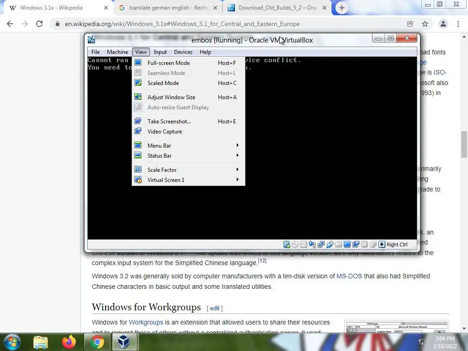Open the Chrome profile avatar

443,24
